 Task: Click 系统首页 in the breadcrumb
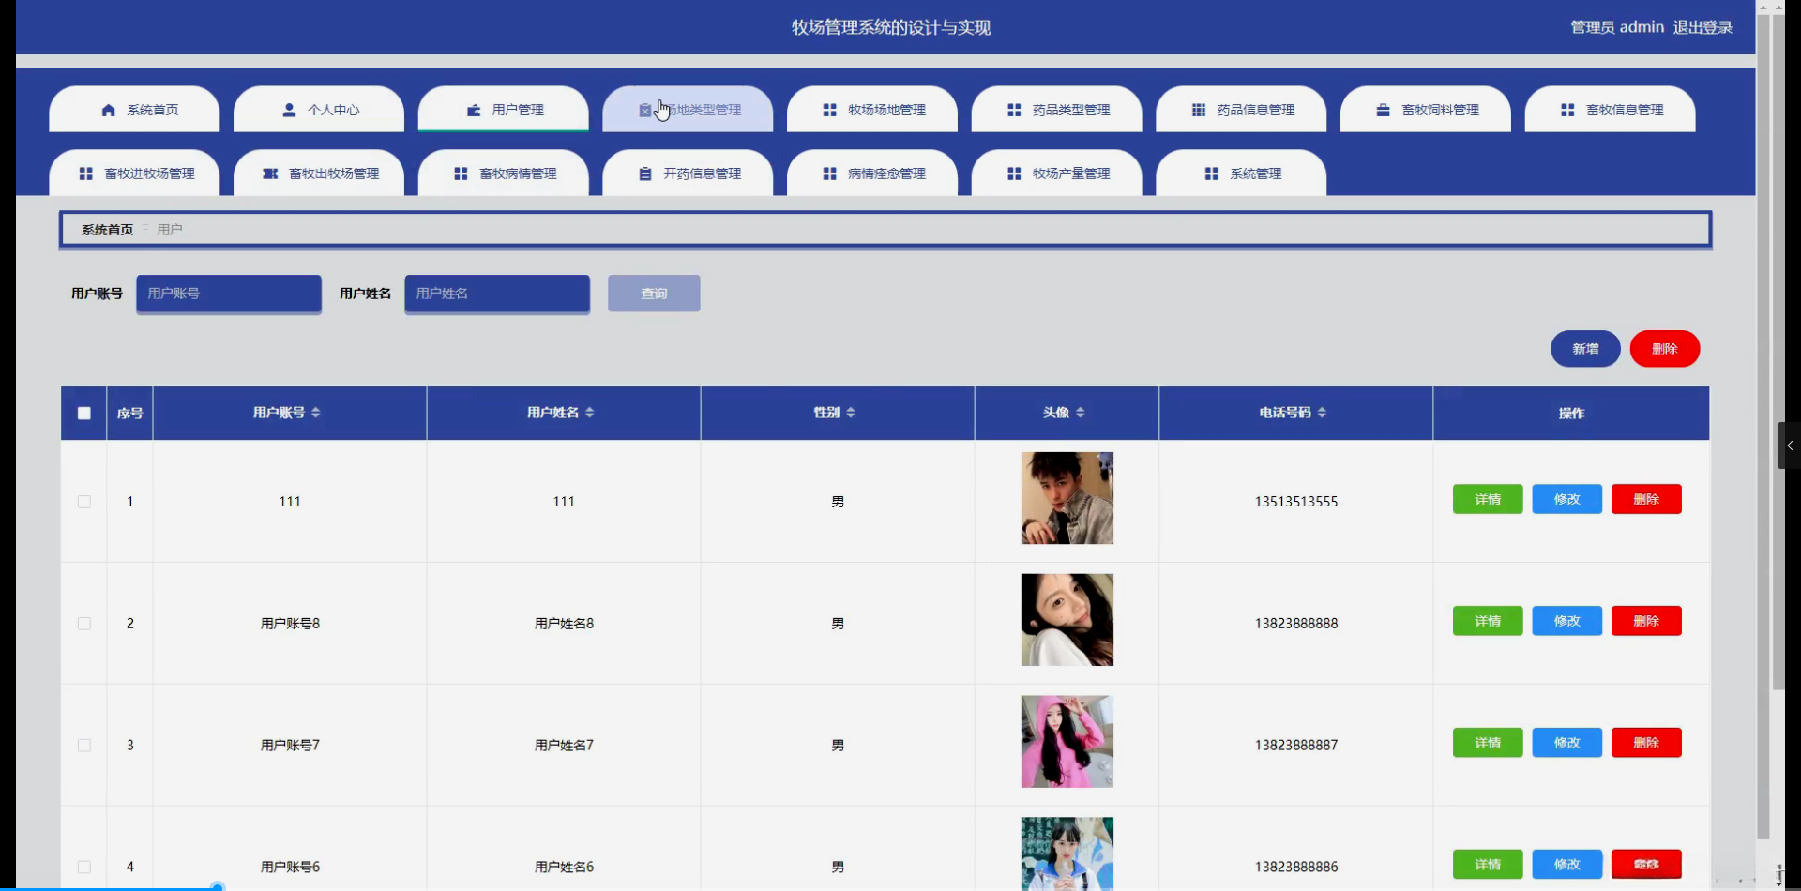(x=107, y=230)
